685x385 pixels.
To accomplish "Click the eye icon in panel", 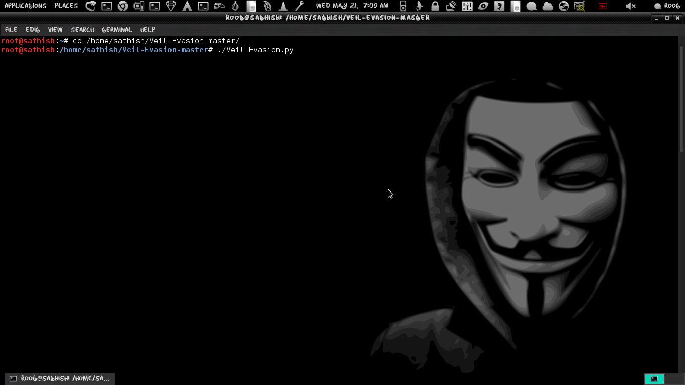I will coord(483,6).
